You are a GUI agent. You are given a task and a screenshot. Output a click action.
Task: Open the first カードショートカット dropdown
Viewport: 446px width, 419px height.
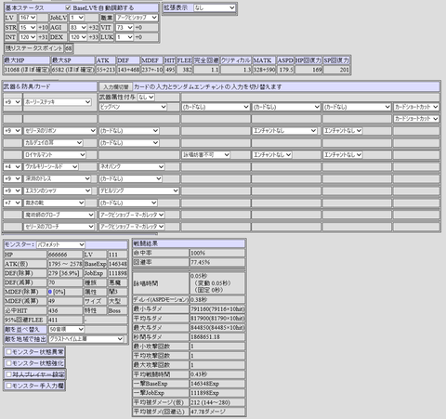416,107
